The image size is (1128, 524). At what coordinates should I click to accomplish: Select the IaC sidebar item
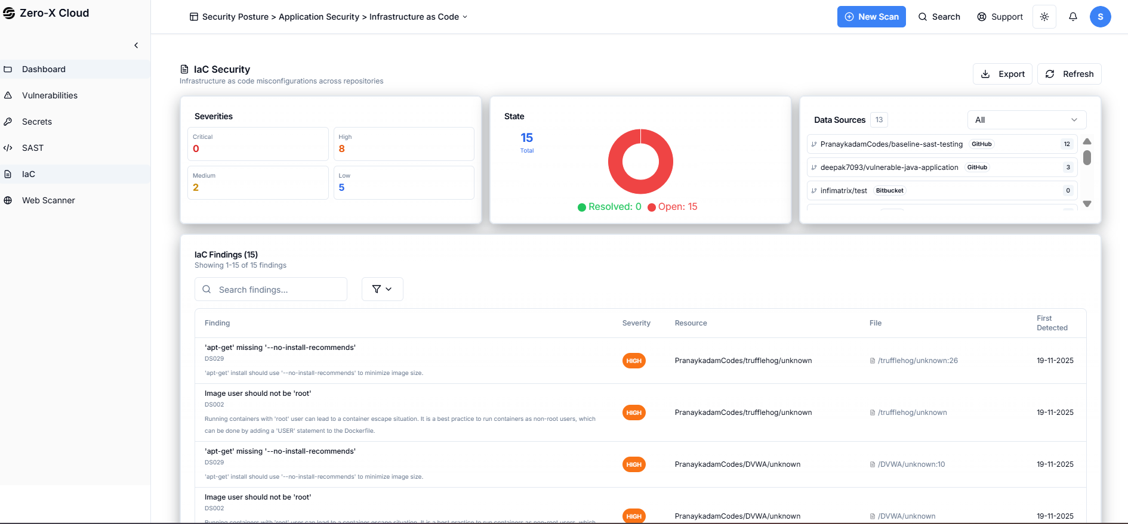pyautogui.click(x=75, y=174)
